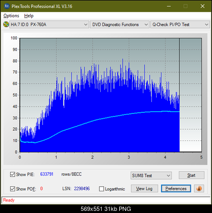Click the vertical end marker line in graph

click(179, 95)
